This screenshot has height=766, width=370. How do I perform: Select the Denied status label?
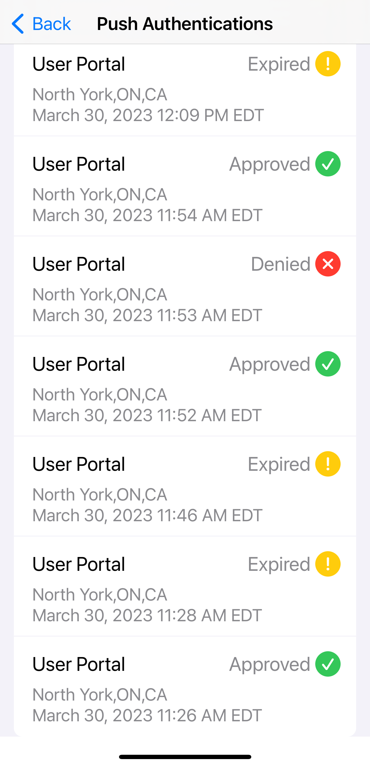[x=281, y=264]
